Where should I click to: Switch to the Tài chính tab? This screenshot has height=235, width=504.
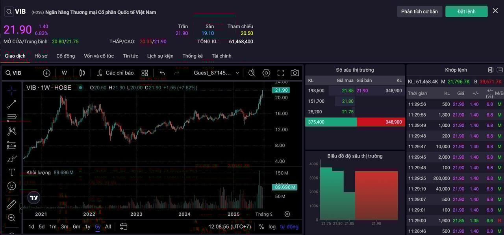pyautogui.click(x=221, y=56)
